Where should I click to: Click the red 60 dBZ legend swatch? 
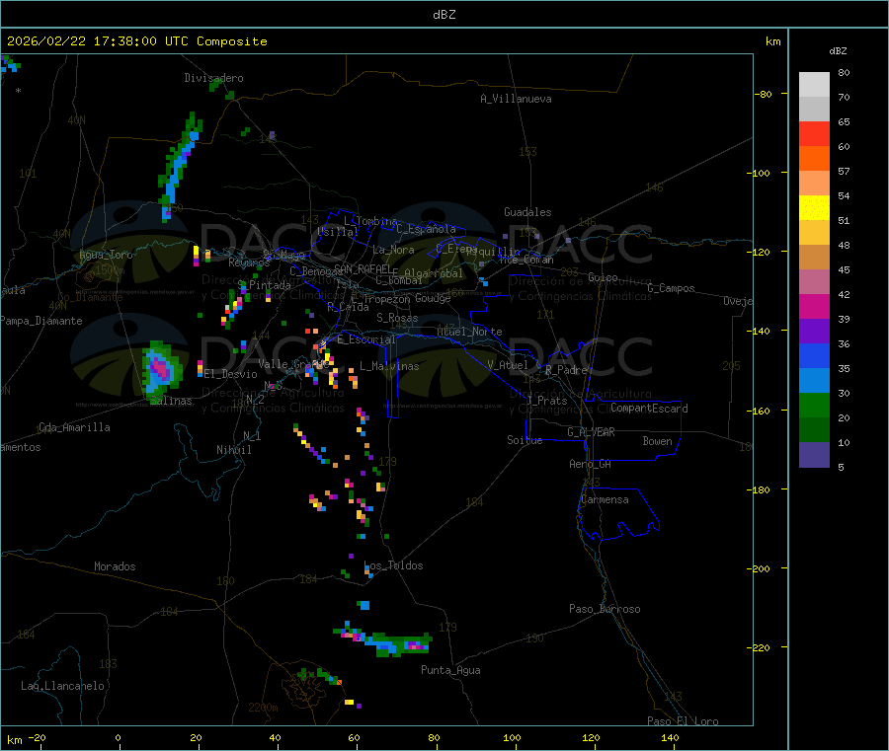[814, 133]
